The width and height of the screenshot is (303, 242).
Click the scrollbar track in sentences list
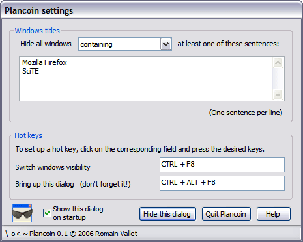point(278,79)
